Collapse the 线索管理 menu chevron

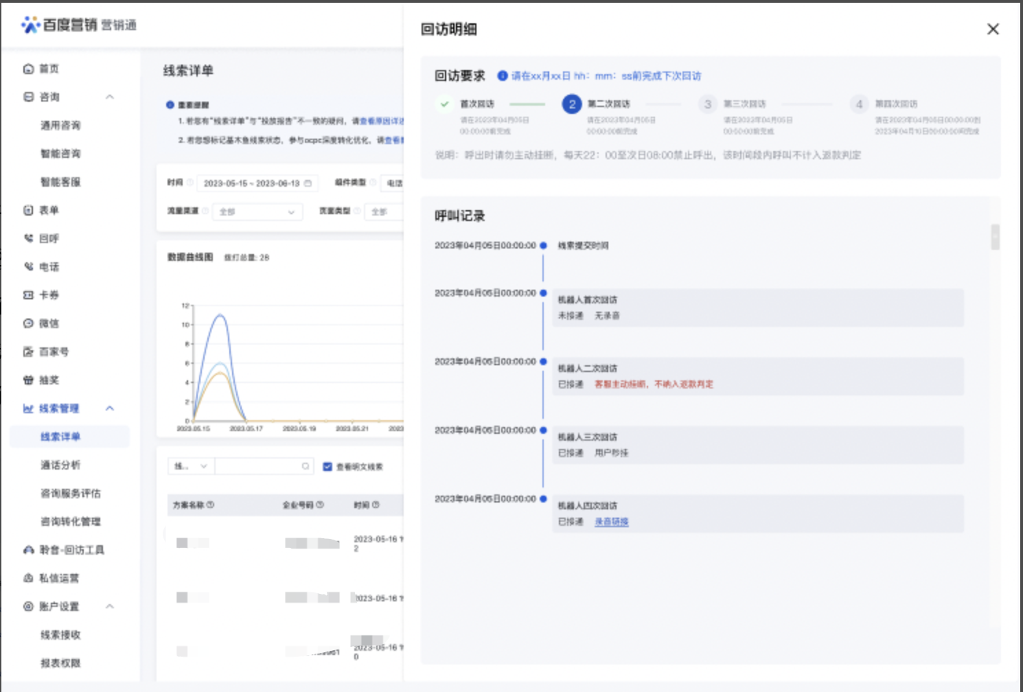110,408
